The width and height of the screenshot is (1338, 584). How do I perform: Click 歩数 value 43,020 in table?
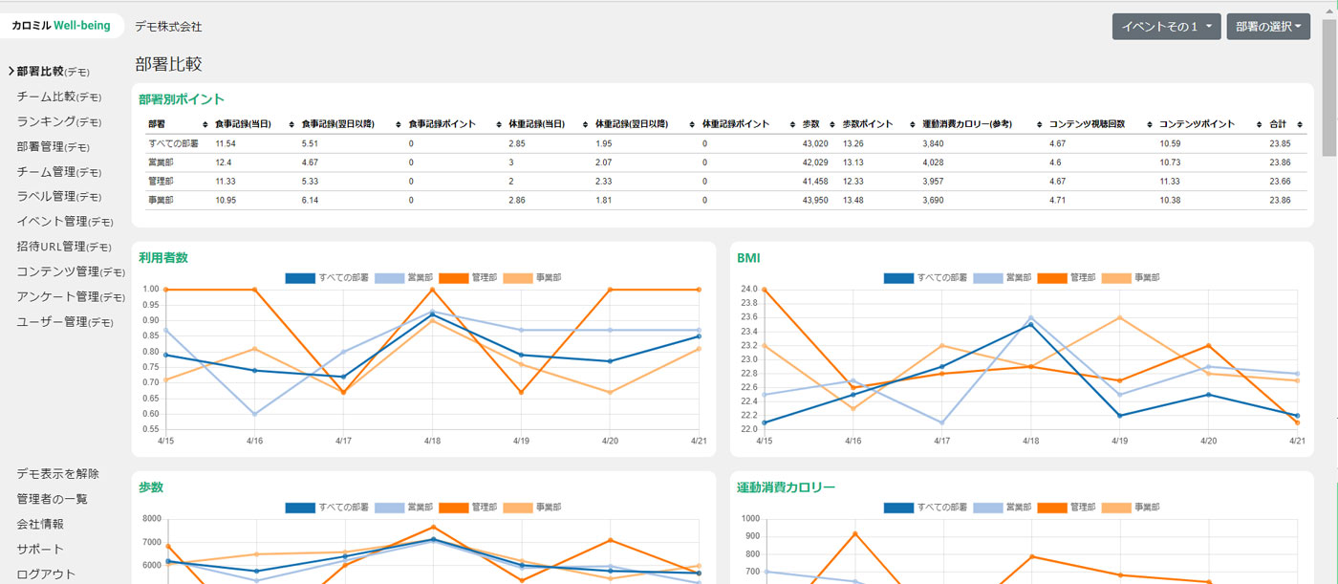click(x=815, y=143)
